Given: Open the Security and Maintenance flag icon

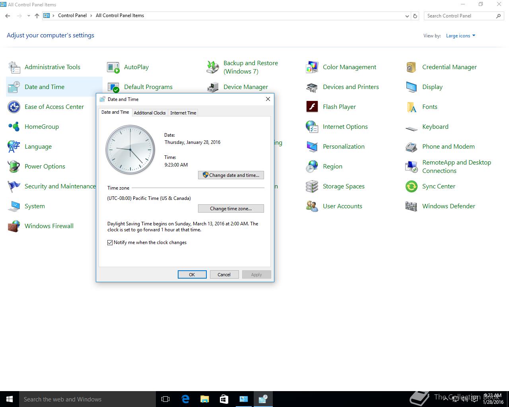Looking at the screenshot, I should click(14, 186).
